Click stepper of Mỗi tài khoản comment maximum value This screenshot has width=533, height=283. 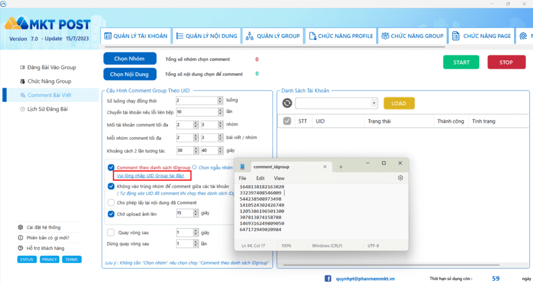pos(220,125)
